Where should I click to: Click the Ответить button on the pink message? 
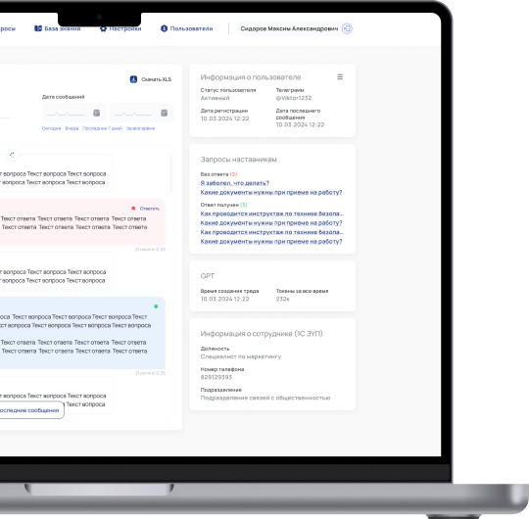[150, 209]
